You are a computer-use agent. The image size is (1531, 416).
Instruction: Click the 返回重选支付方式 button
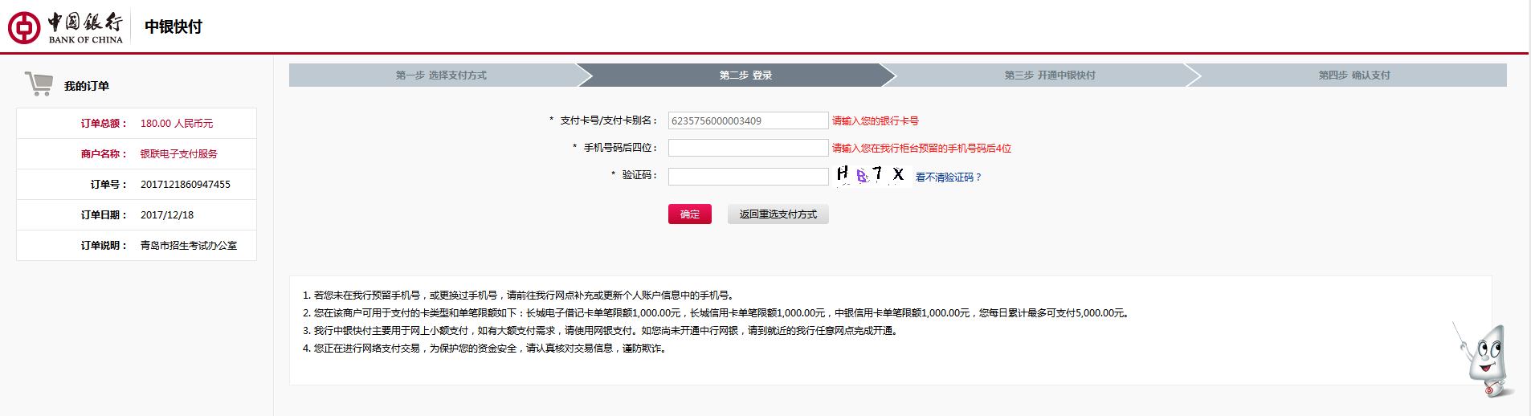(x=778, y=214)
